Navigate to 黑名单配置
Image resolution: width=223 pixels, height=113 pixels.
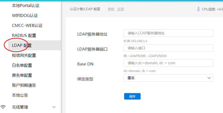point(22,75)
